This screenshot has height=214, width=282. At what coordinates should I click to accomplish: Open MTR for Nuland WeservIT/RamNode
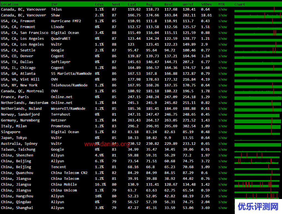[223, 109]
